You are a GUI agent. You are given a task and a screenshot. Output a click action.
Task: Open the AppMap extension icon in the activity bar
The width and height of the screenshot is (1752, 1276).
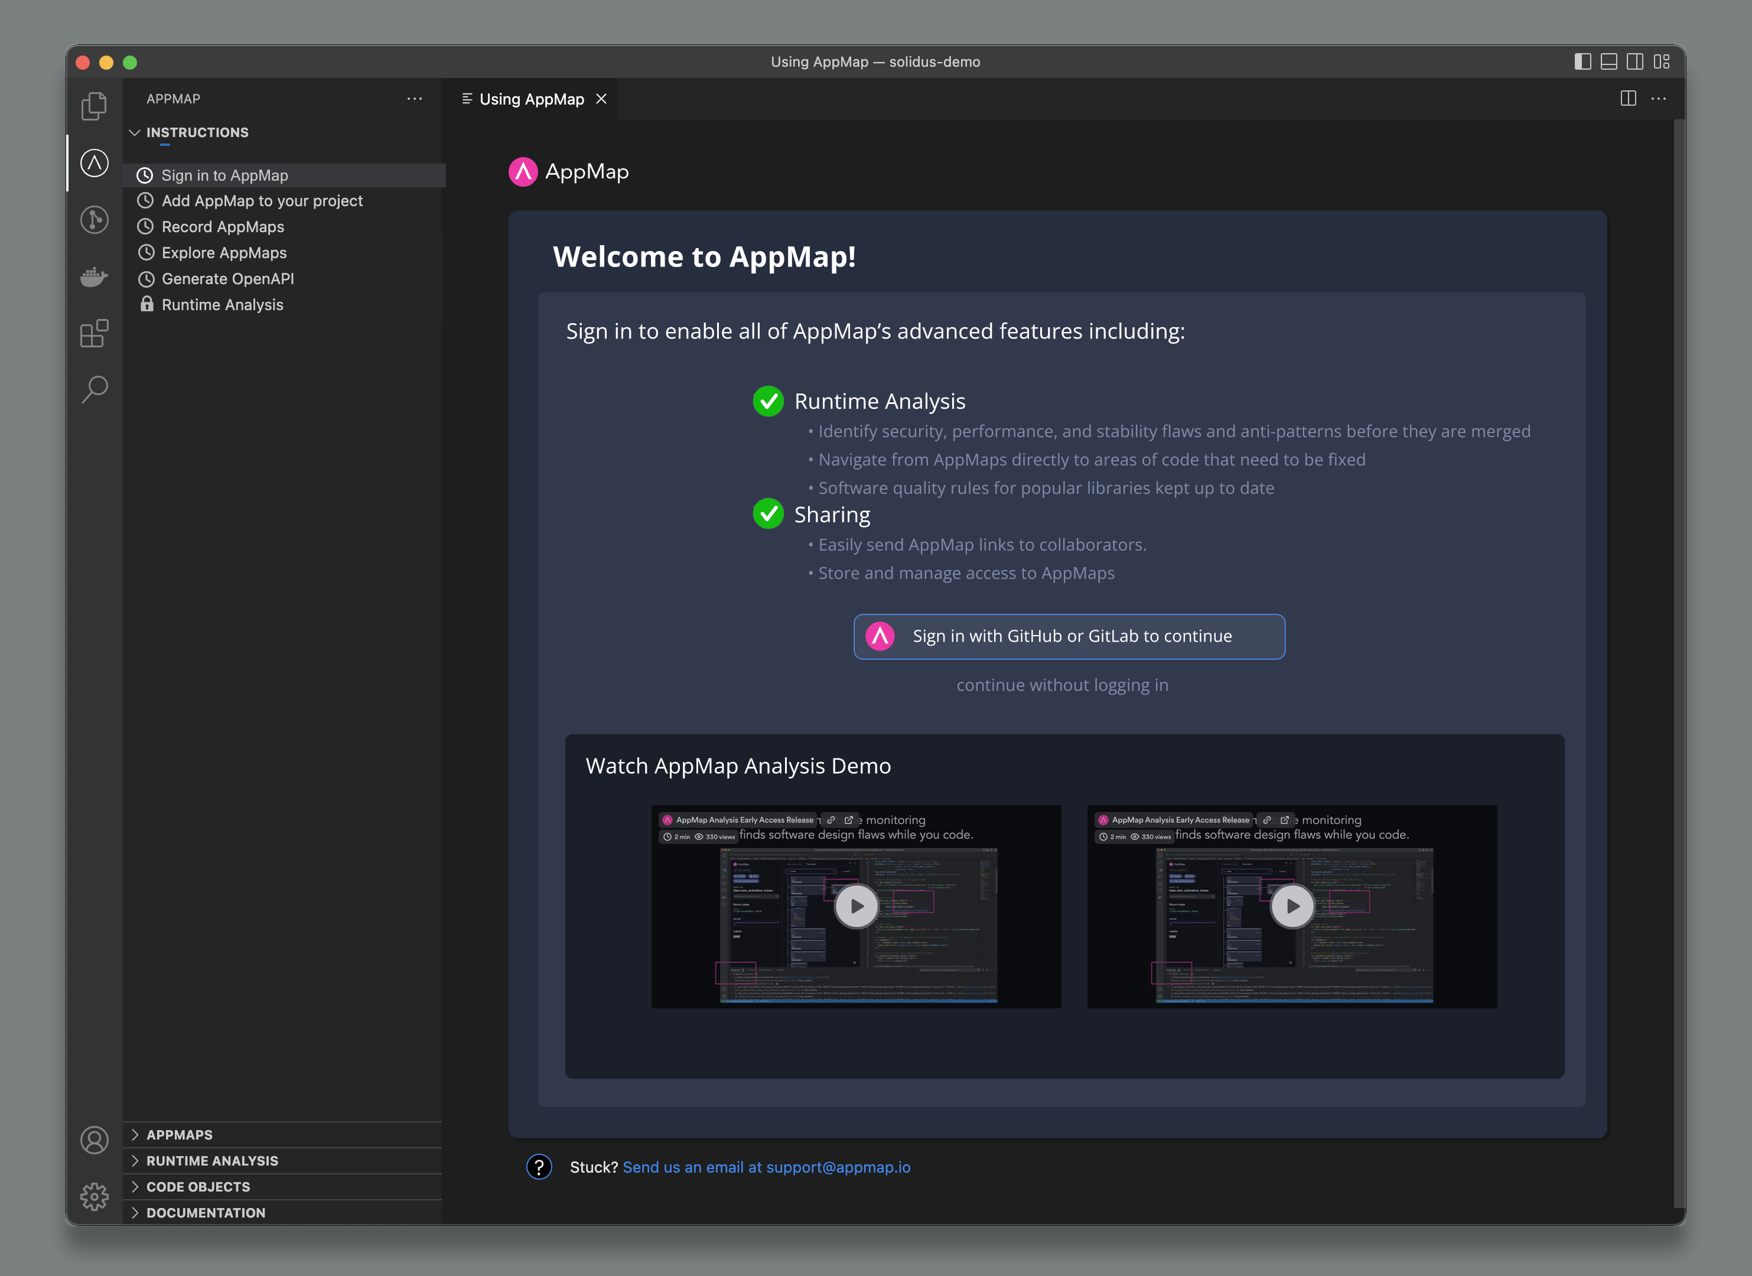93,163
